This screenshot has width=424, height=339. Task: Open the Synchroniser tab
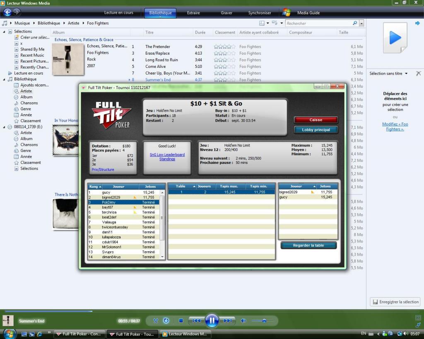click(x=260, y=13)
